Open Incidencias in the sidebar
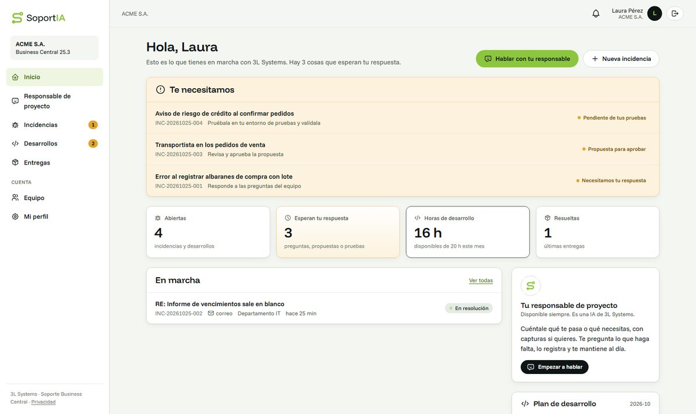The height and width of the screenshot is (414, 696). pyautogui.click(x=55, y=125)
